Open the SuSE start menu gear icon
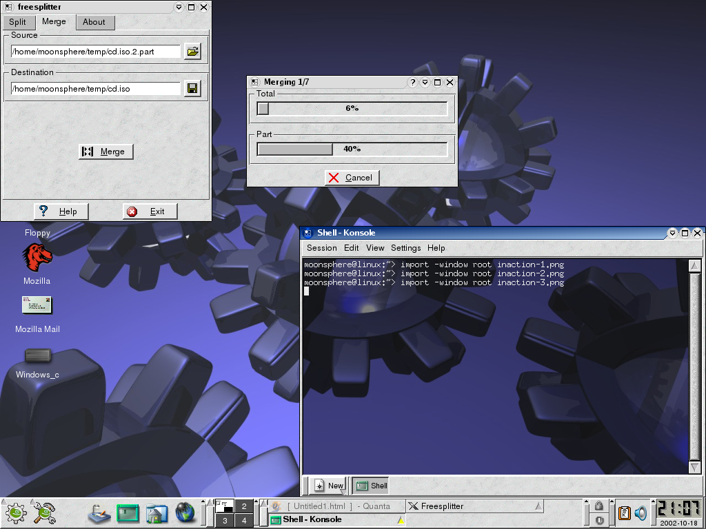The image size is (706, 529). pos(15,512)
